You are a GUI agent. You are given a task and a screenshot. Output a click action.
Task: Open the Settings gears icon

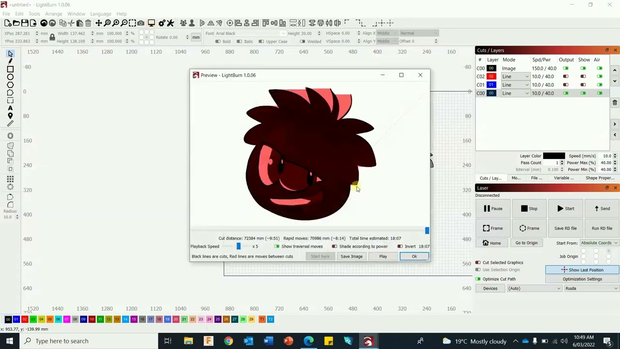coord(162,23)
